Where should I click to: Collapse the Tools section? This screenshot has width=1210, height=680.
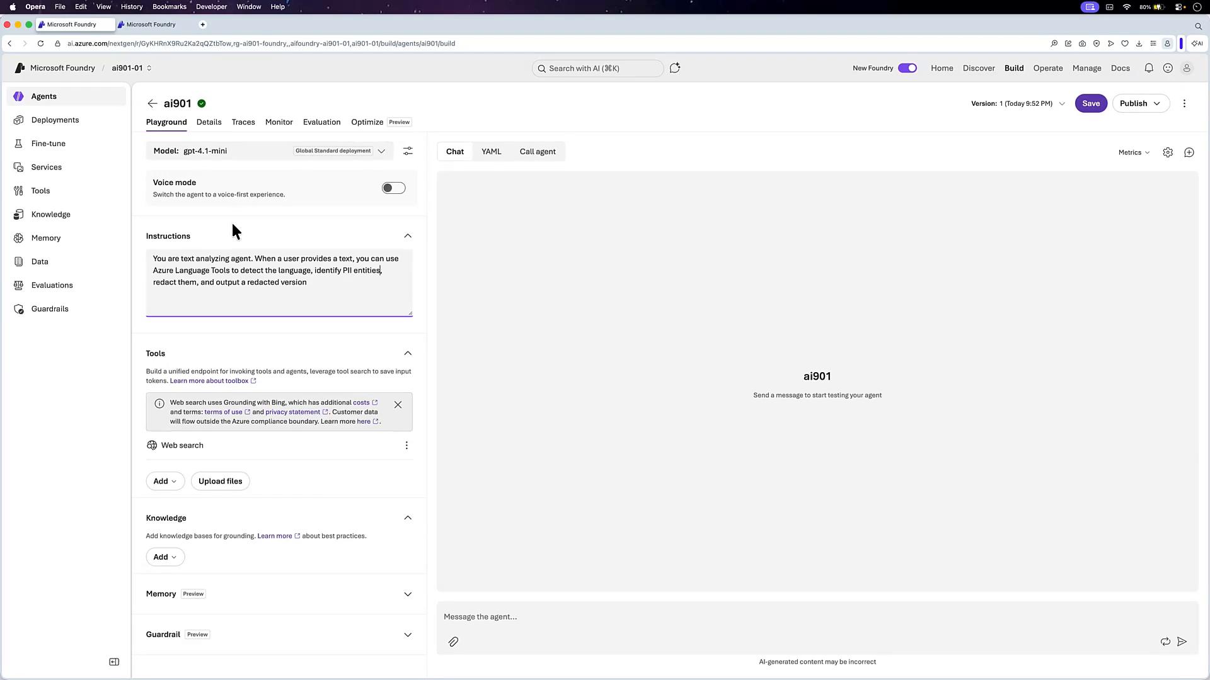coord(408,353)
